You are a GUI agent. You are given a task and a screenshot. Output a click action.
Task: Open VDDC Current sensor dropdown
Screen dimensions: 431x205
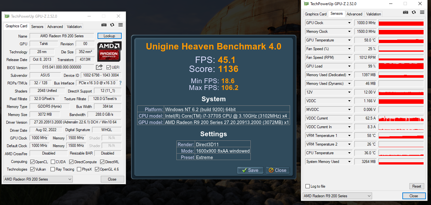[x=349, y=118]
